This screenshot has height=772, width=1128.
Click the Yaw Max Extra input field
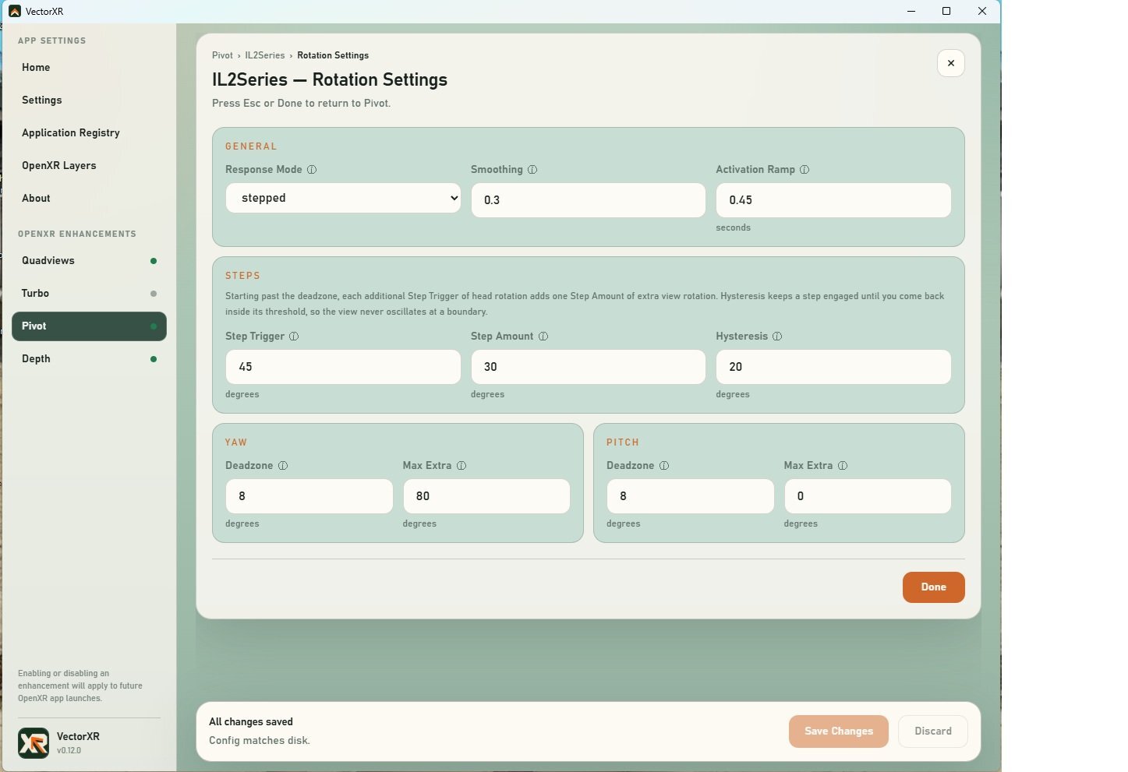coord(486,496)
